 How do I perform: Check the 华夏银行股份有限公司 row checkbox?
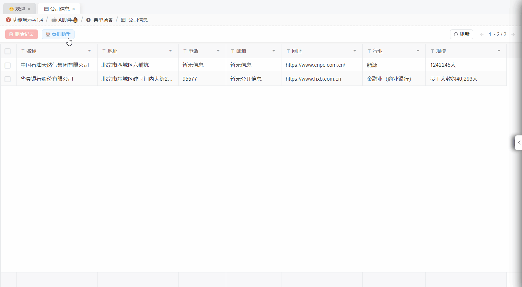click(8, 79)
